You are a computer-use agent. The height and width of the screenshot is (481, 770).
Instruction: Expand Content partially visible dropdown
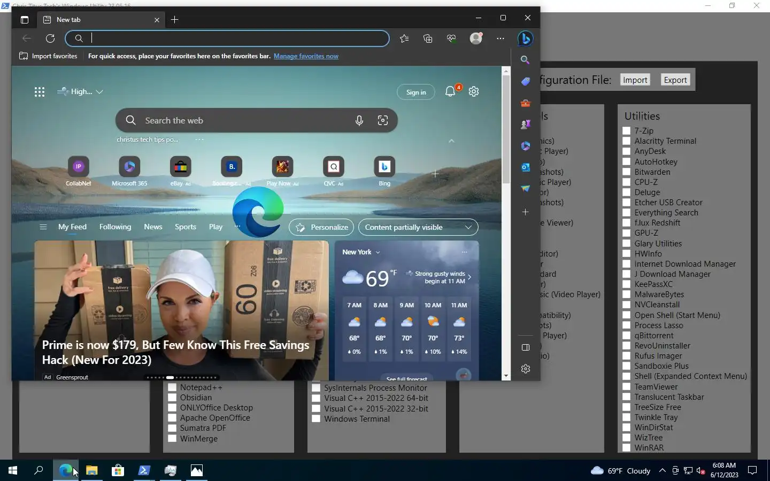(418, 227)
